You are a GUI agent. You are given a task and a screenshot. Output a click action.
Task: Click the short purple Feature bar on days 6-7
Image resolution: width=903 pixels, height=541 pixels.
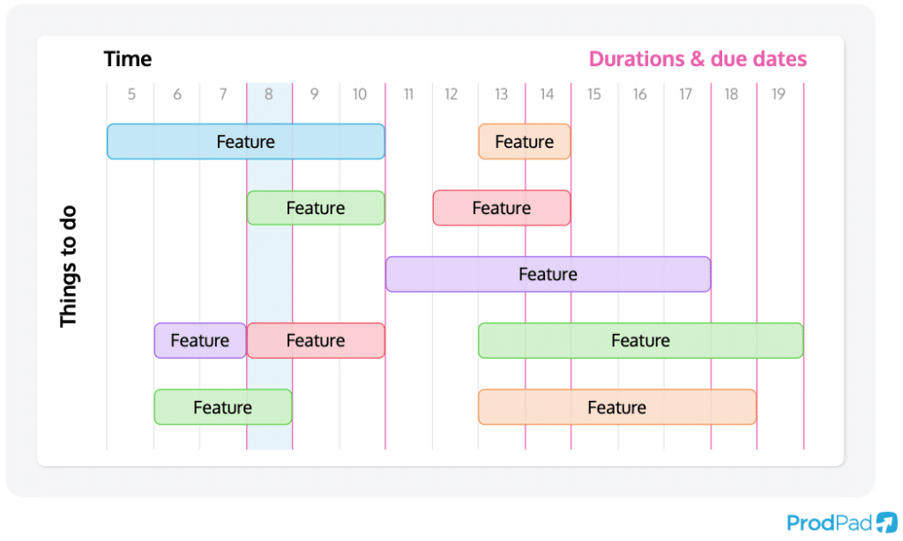(x=199, y=341)
